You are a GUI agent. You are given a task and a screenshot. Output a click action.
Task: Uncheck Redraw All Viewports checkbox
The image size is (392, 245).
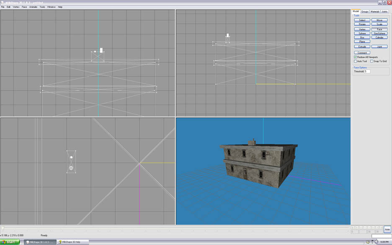(x=355, y=57)
